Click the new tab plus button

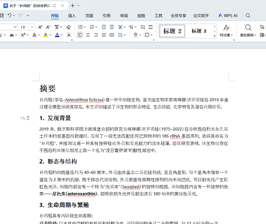(73, 5)
